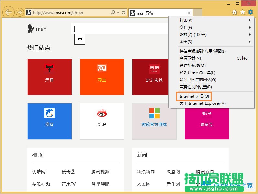258x194 pixels.
Task: Select Internet 选项(O) from the menu
Action: click(194, 96)
